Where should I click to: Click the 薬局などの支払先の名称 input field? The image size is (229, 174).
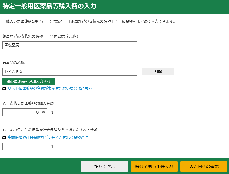pyautogui.click(x=70, y=45)
